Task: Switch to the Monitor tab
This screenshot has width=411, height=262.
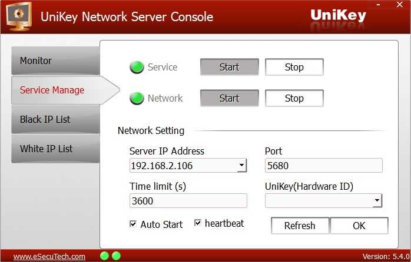Action: [x=55, y=61]
